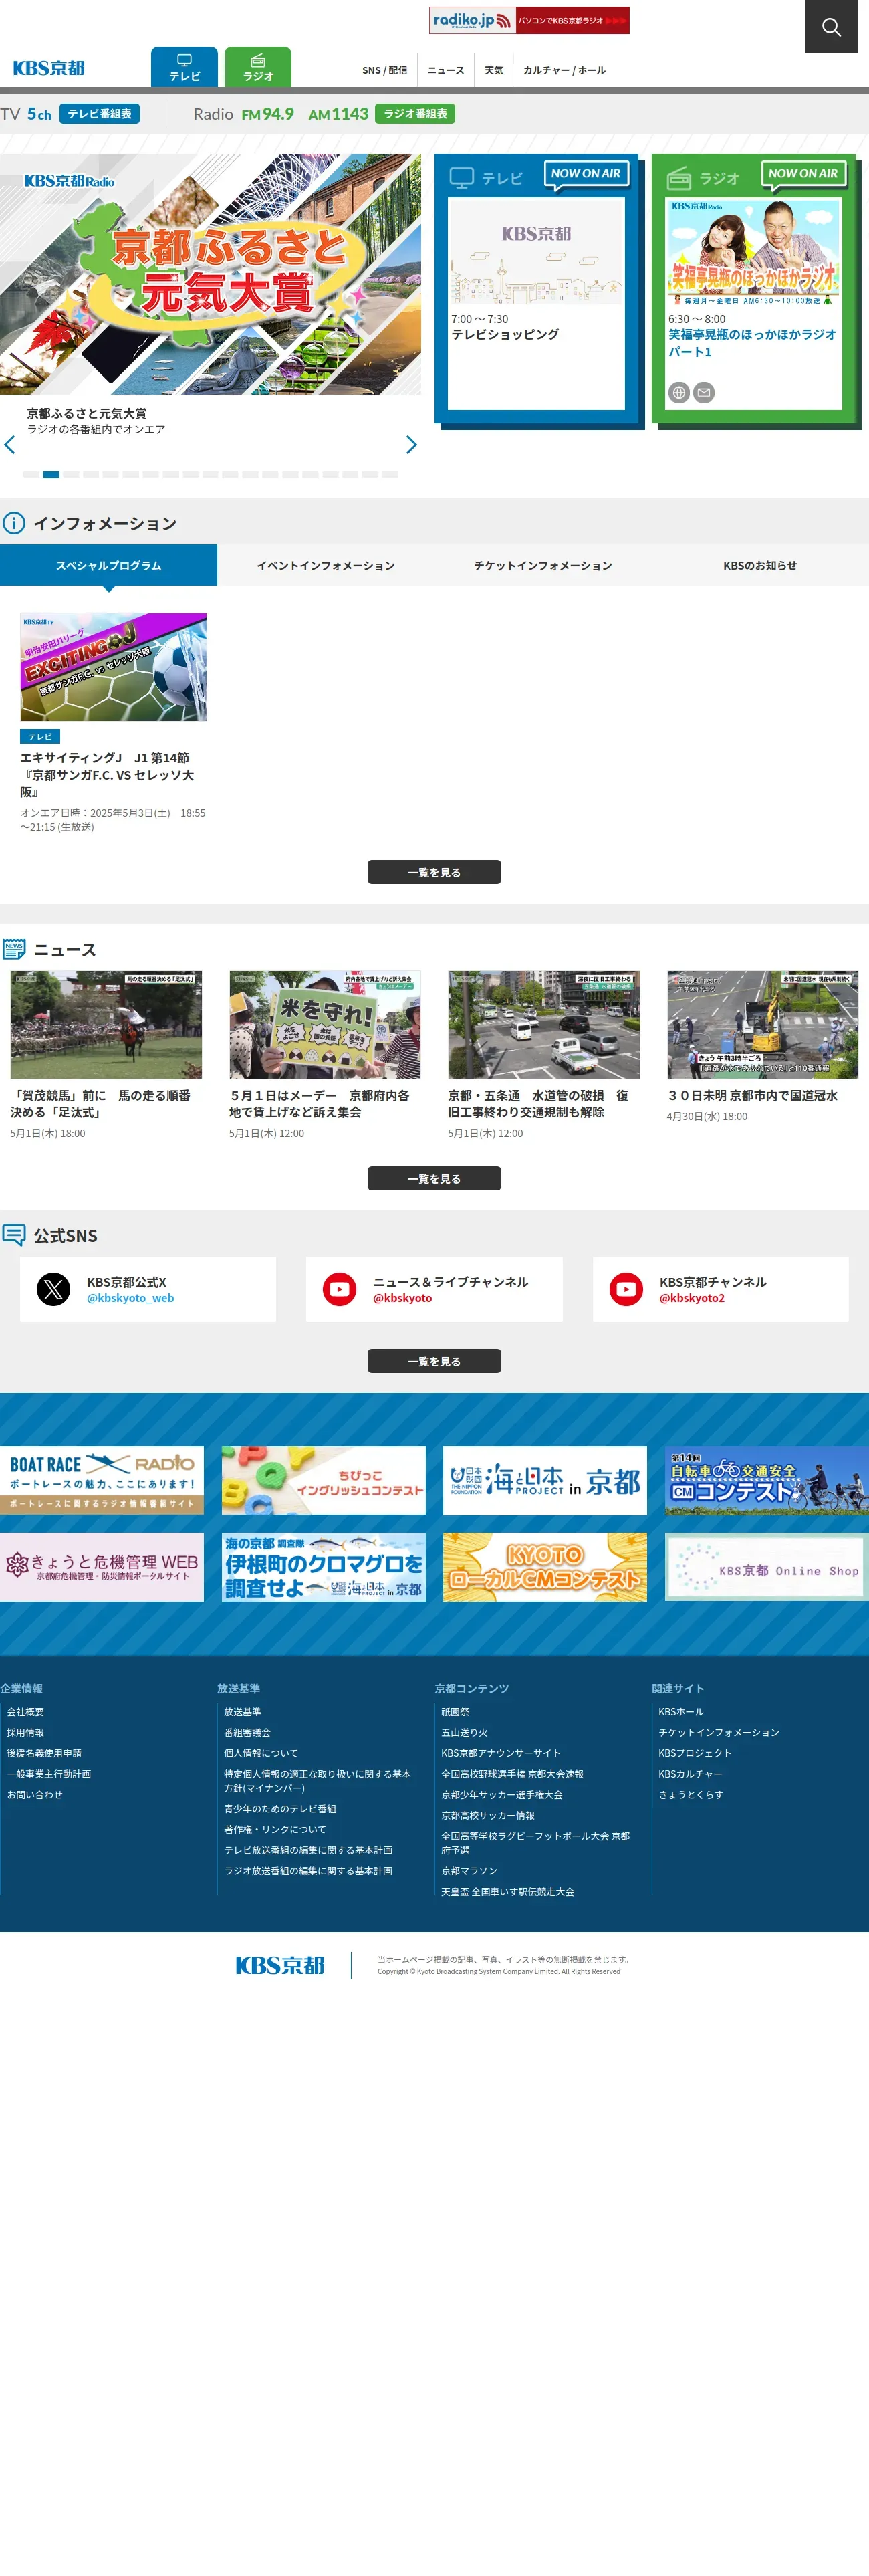
Task: Open the KYOTOローカルCMコンテスト banner
Action: 545,1568
